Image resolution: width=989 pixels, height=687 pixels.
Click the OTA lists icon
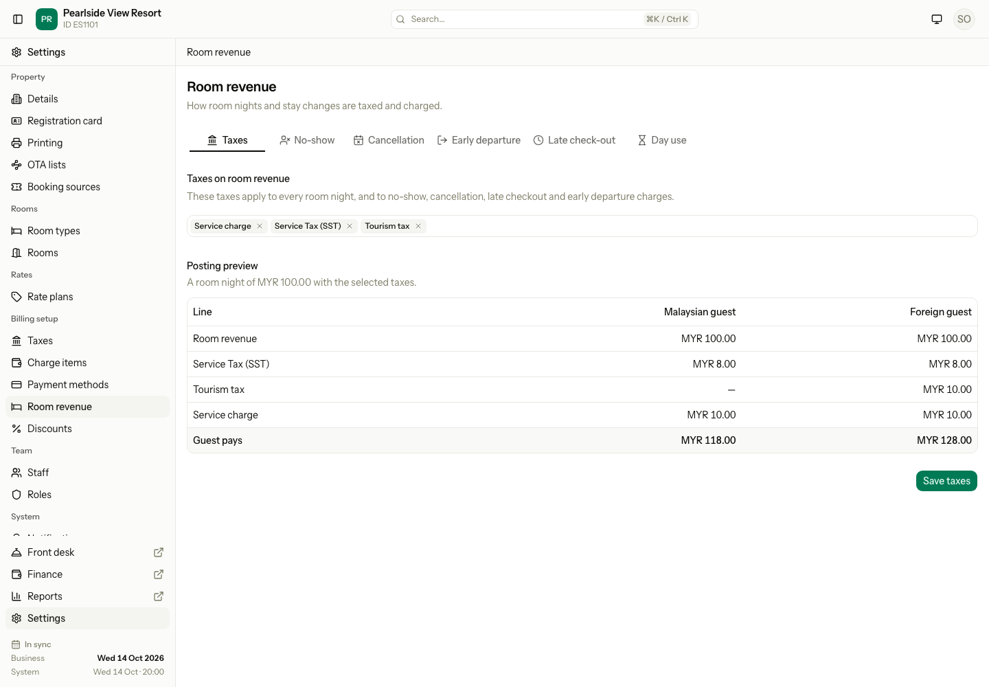16,165
